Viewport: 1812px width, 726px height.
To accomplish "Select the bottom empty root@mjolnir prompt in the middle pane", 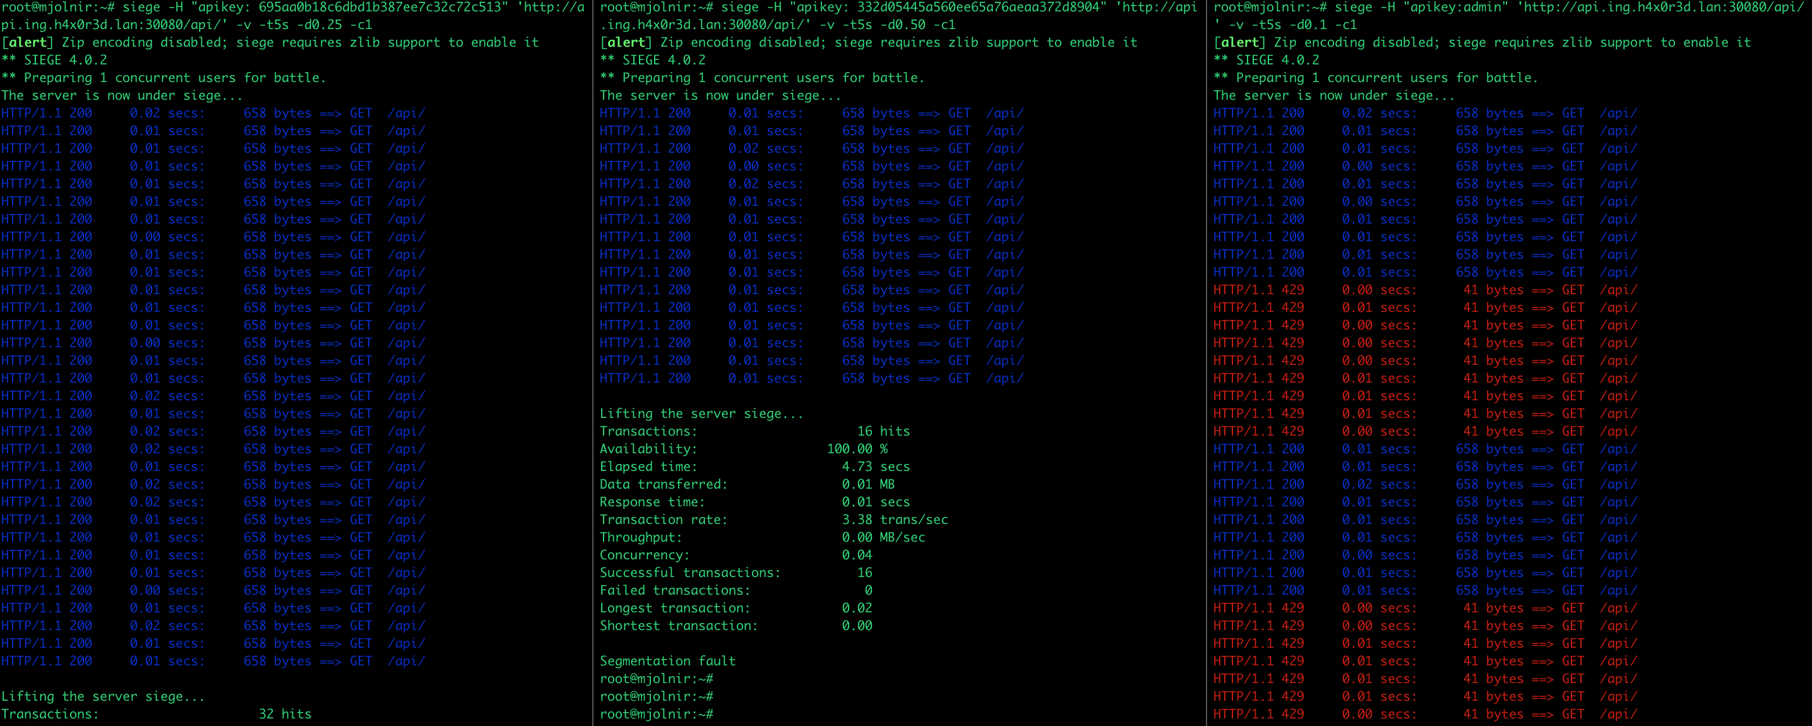I will pyautogui.click(x=656, y=713).
